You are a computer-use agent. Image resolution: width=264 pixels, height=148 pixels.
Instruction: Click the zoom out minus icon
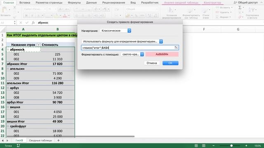pyautogui.click(x=214, y=146)
